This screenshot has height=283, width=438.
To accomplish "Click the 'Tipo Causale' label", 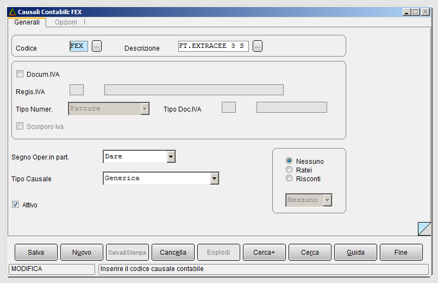I will (x=32, y=179).
